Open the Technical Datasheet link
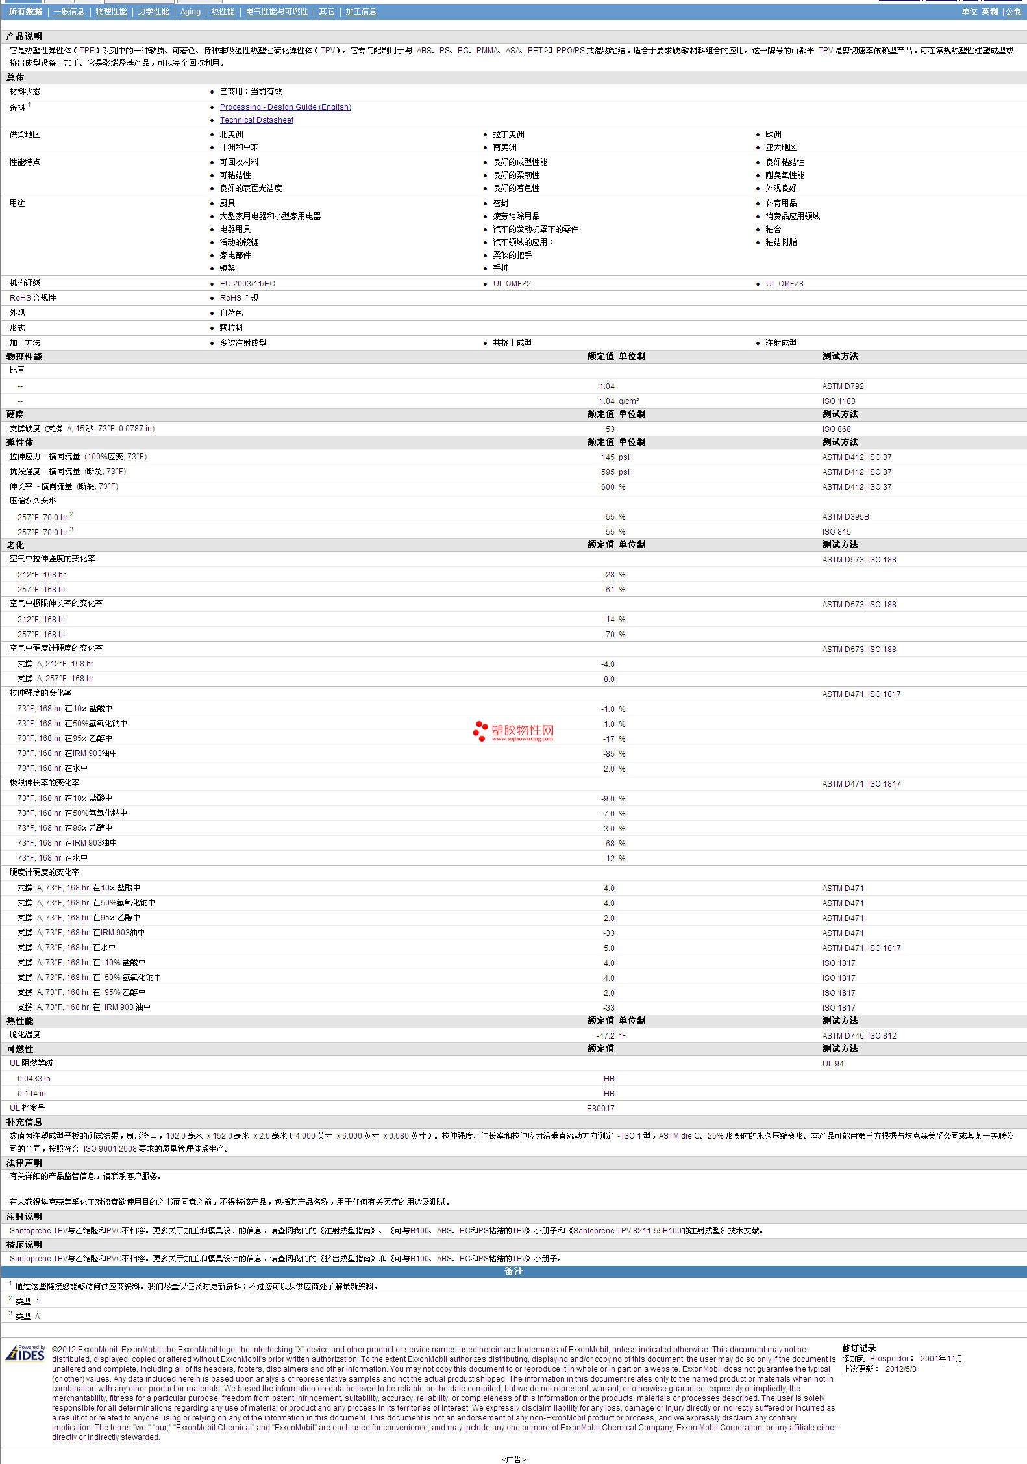The height and width of the screenshot is (1464, 1027). tap(256, 120)
